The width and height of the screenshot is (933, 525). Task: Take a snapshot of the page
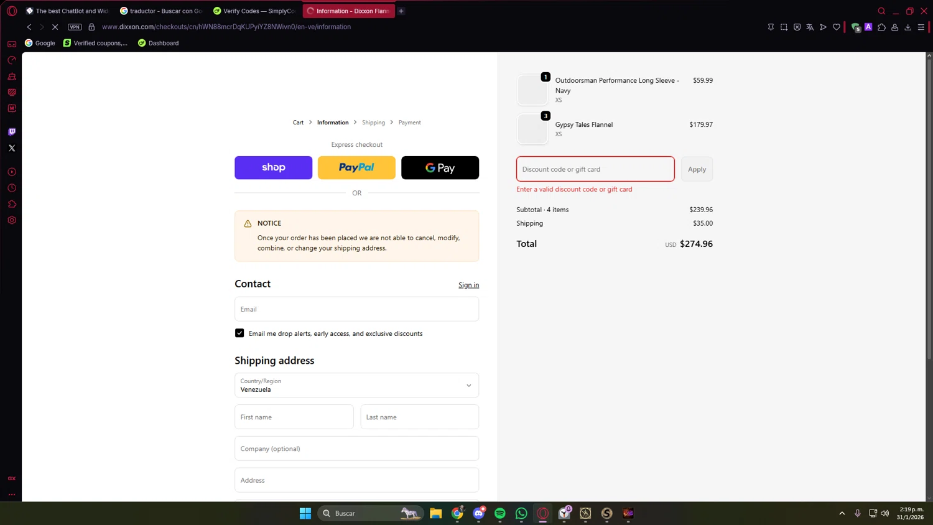tap(784, 27)
